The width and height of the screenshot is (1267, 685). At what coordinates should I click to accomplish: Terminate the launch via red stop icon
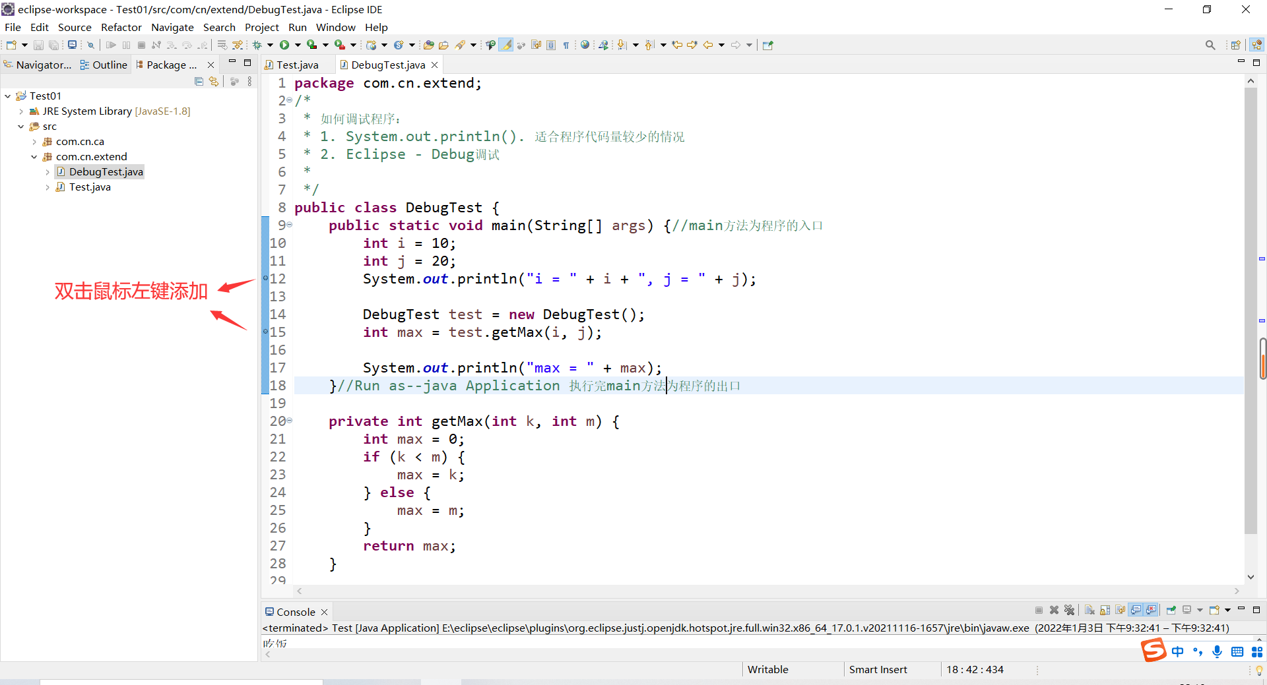click(x=1039, y=611)
